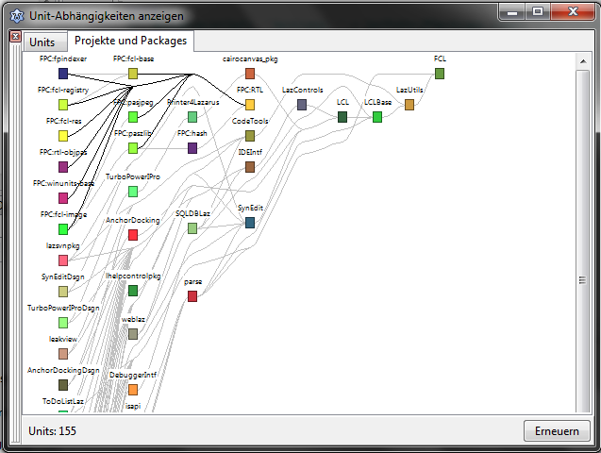This screenshot has height=453, width=601.
Task: Click the cairocanvas_pkg node square
Action: click(250, 73)
